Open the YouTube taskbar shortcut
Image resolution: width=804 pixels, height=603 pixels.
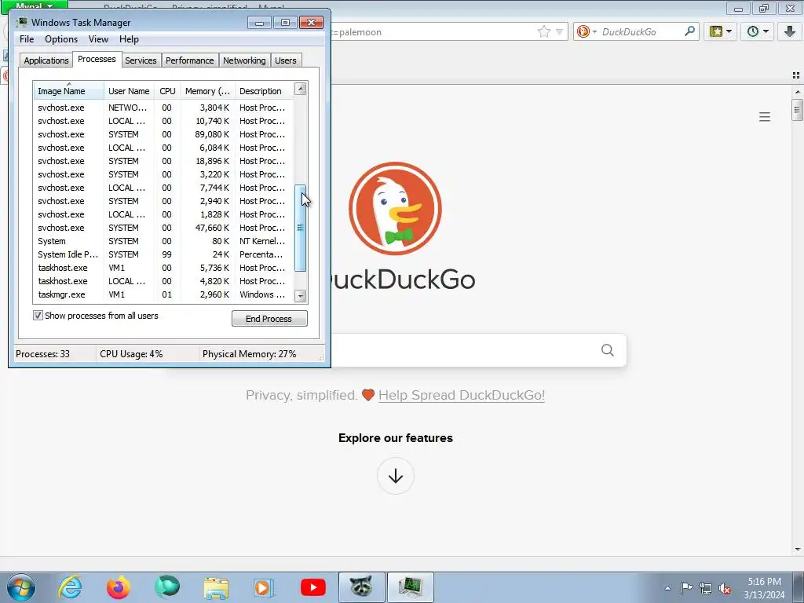[x=312, y=587]
